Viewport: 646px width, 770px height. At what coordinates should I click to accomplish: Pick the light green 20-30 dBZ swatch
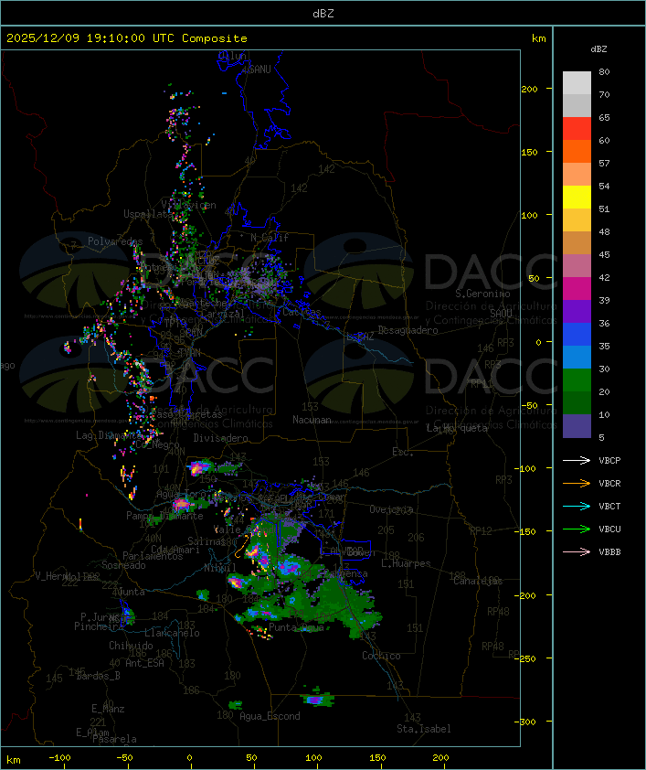pyautogui.click(x=577, y=380)
